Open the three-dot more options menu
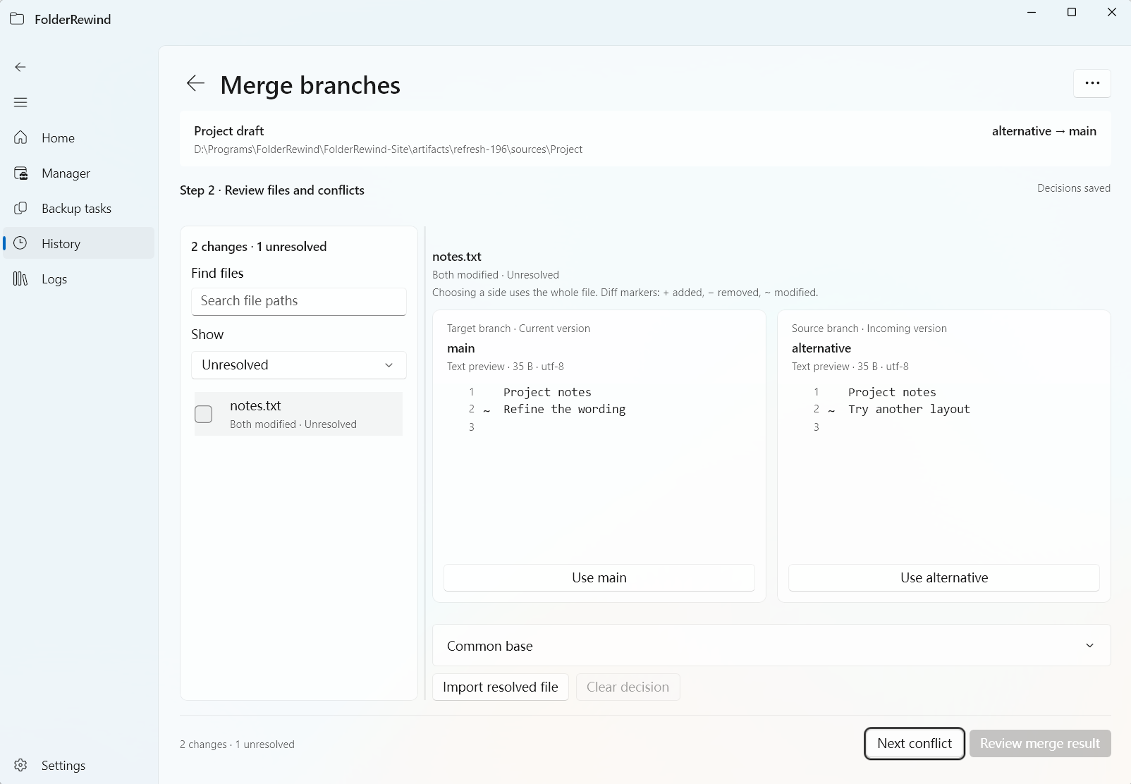 click(x=1092, y=83)
